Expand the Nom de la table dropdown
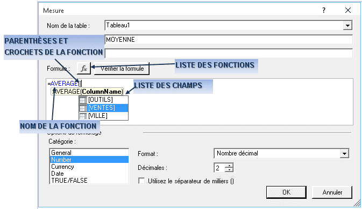Screen dimensions: 362x209 tap(347, 25)
